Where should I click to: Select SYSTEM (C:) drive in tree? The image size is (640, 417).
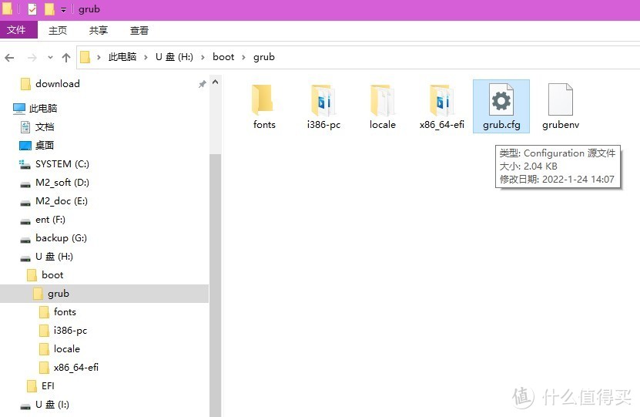(62, 163)
